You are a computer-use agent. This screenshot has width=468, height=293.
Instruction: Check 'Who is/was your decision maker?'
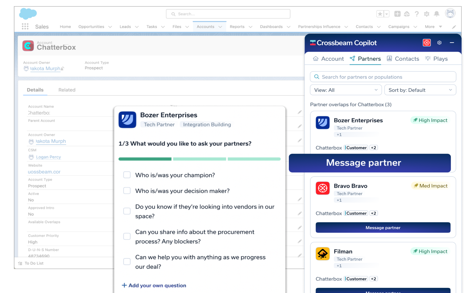click(x=127, y=190)
